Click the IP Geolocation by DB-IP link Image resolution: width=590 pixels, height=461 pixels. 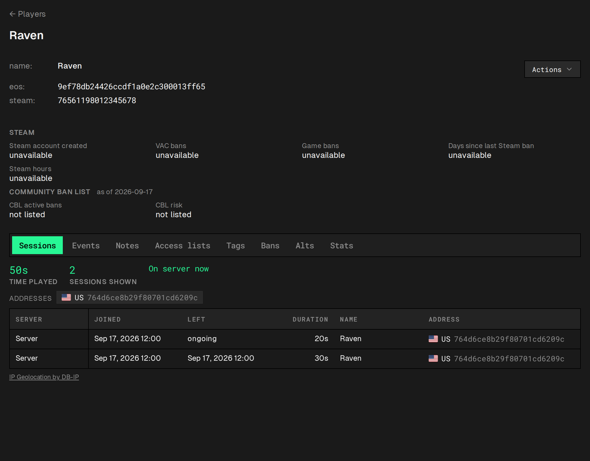[x=44, y=377]
